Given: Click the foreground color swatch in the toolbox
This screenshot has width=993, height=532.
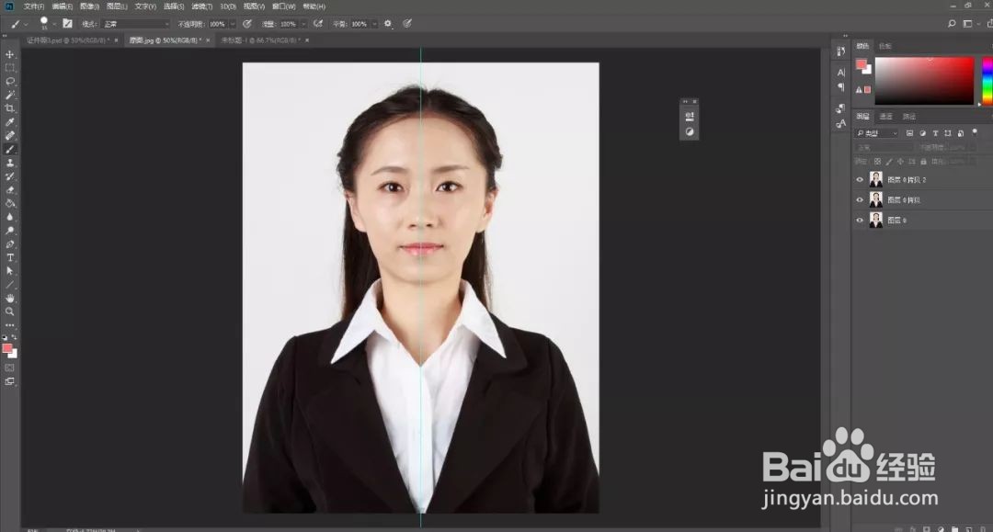Looking at the screenshot, I should point(7,348).
